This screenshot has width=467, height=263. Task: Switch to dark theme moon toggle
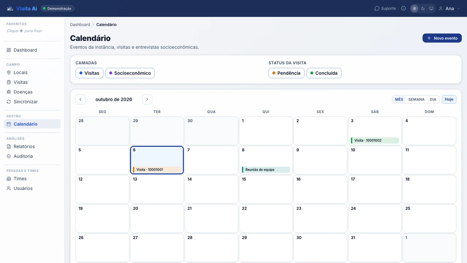[423, 8]
